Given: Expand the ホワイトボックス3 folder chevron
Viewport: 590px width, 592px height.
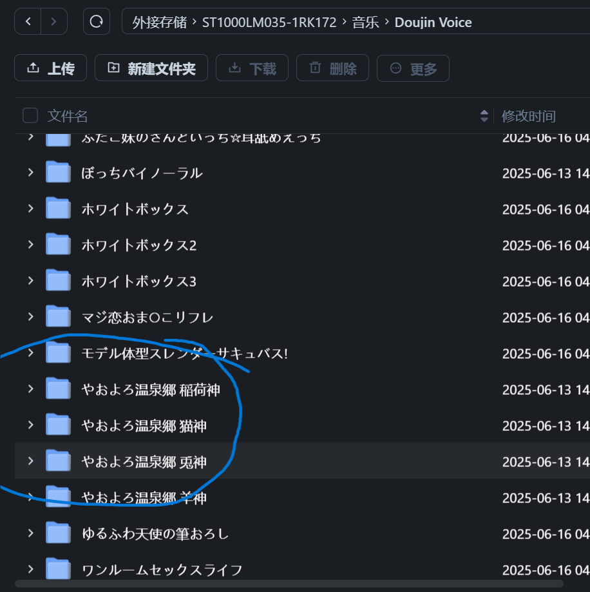Looking at the screenshot, I should 30,280.
